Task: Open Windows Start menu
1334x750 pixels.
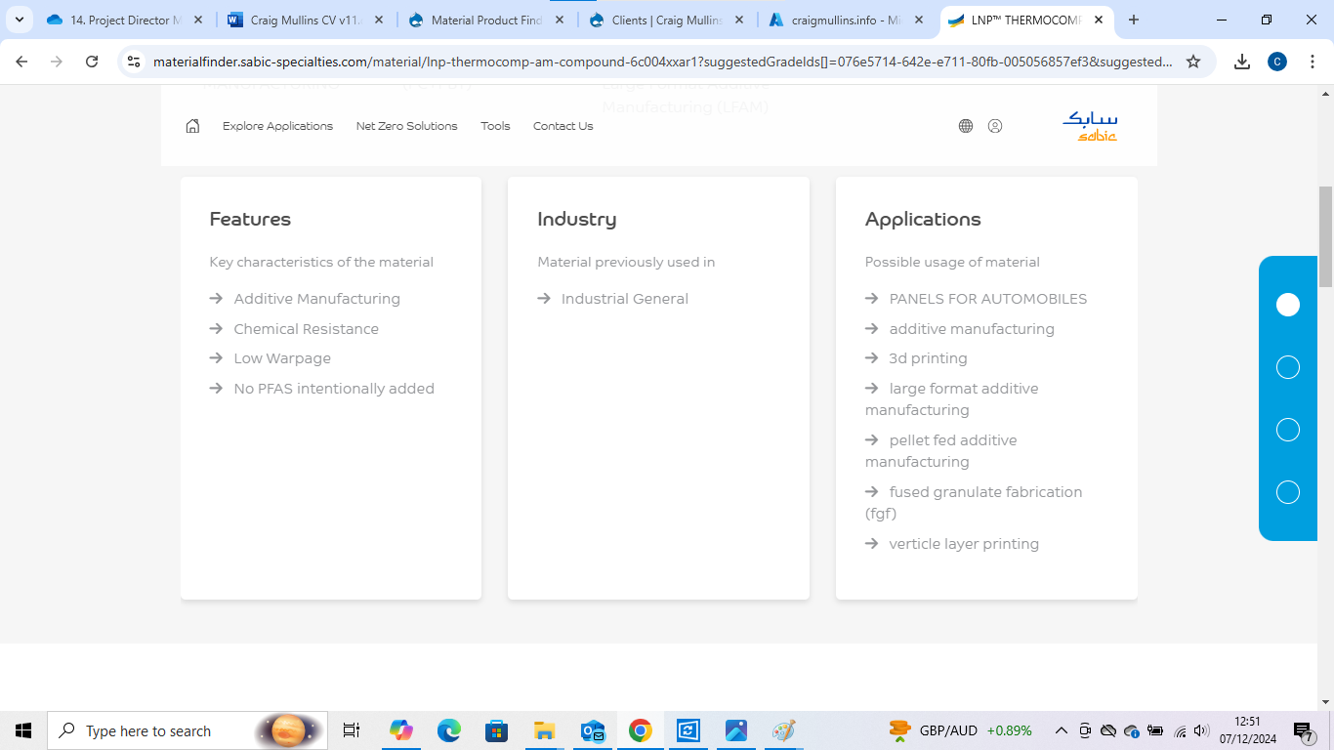Action: (x=23, y=730)
